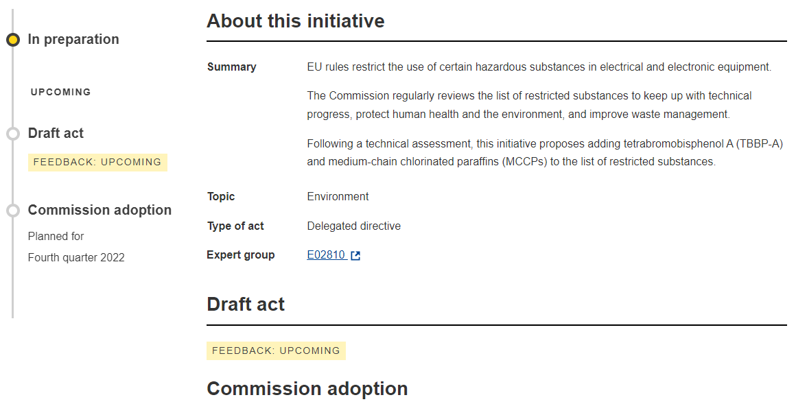Click the paragraph mentioning tetrabromobisphenol A

point(545,153)
